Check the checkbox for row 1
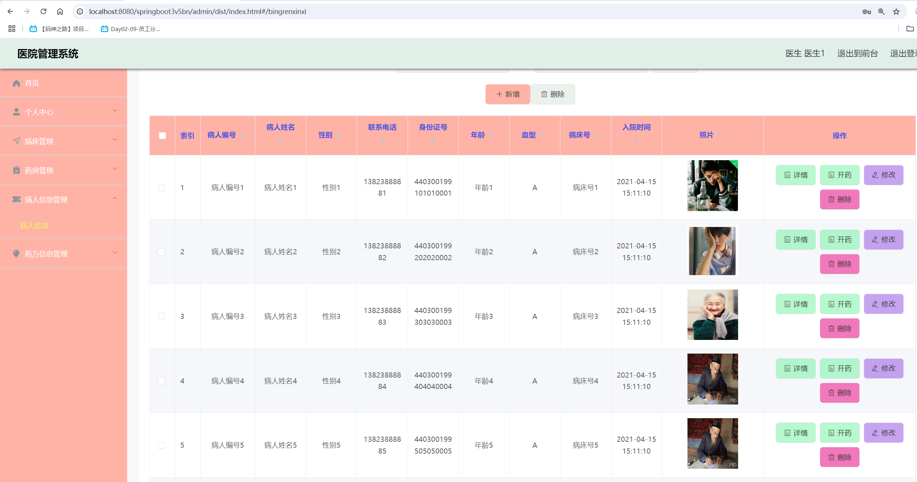This screenshot has height=482, width=917. (x=162, y=187)
